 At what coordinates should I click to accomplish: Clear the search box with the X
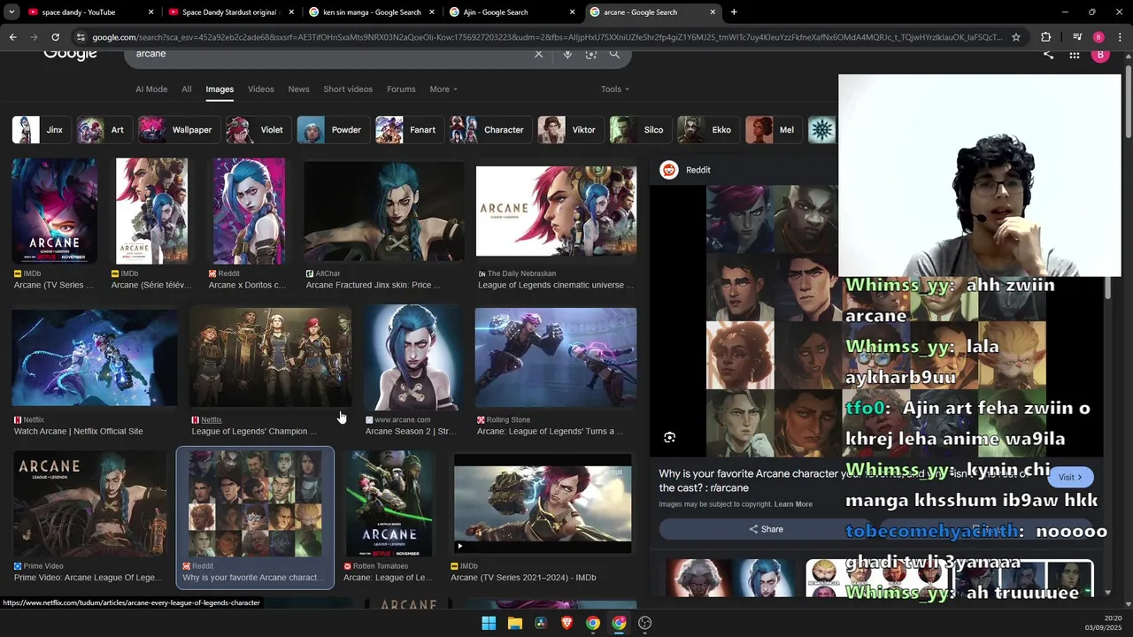(538, 54)
